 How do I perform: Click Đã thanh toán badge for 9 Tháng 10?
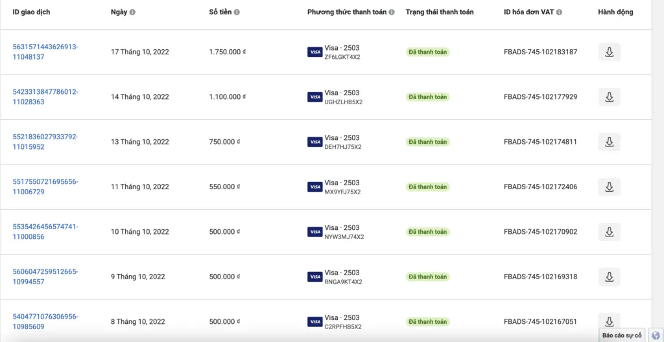click(428, 277)
